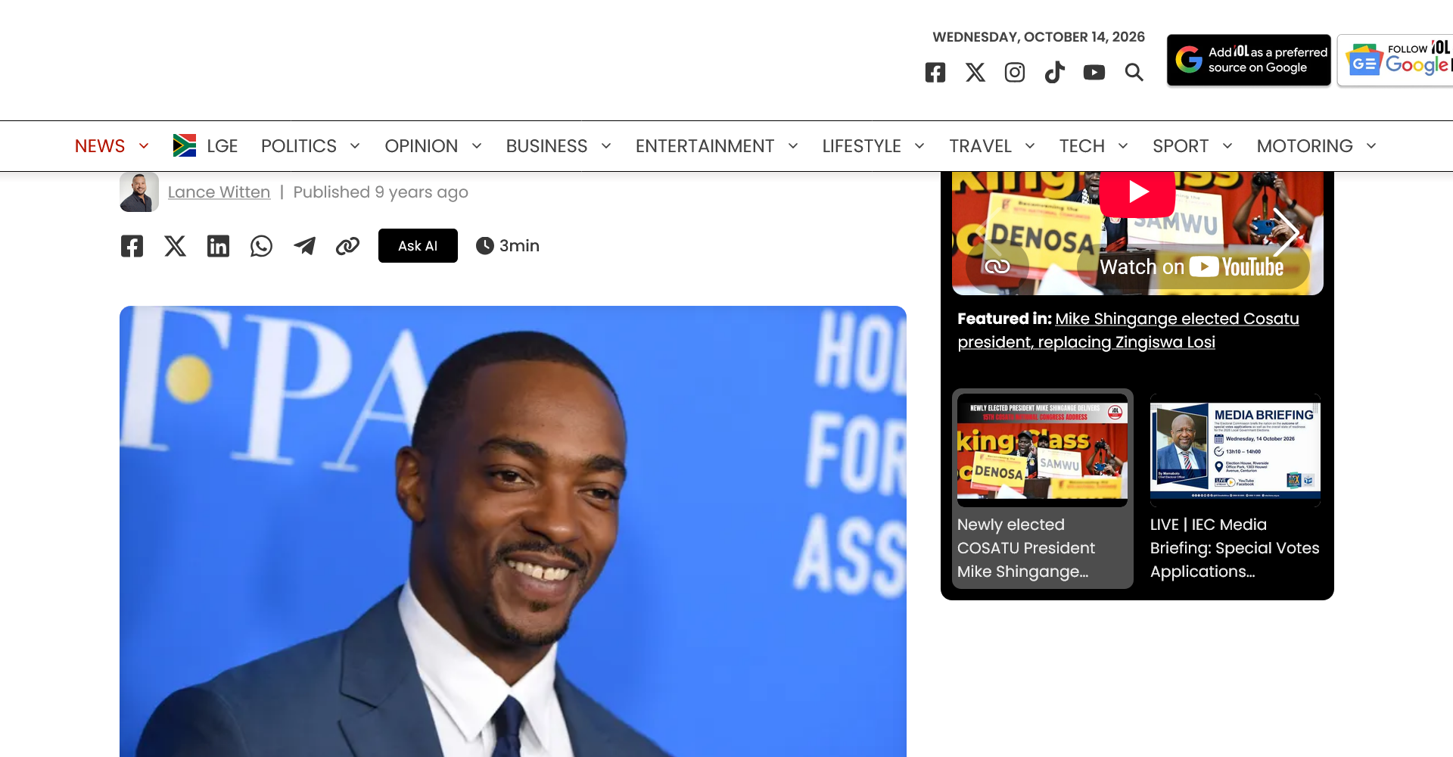The height and width of the screenshot is (757, 1453).
Task: Follow IOL on Google News
Action: (x=1396, y=60)
